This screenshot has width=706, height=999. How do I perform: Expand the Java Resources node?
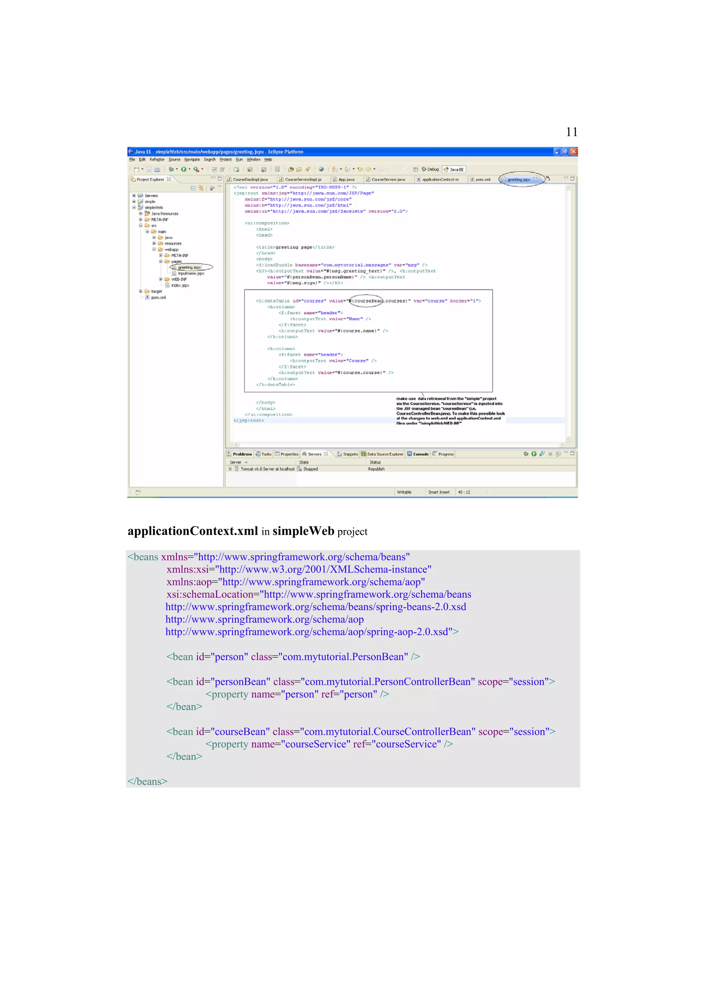(x=141, y=214)
